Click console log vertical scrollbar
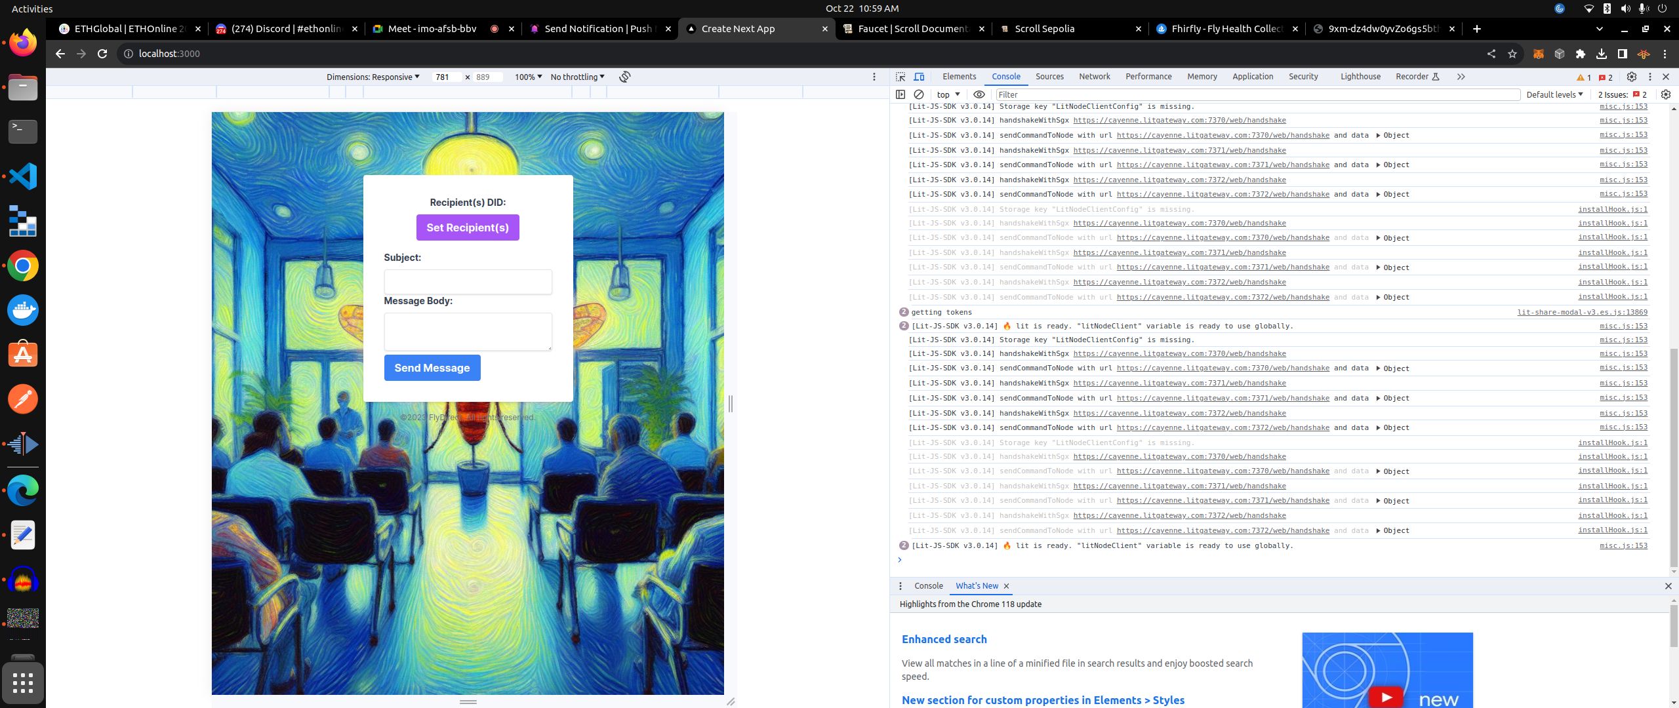This screenshot has width=1679, height=708. pos(1673,457)
